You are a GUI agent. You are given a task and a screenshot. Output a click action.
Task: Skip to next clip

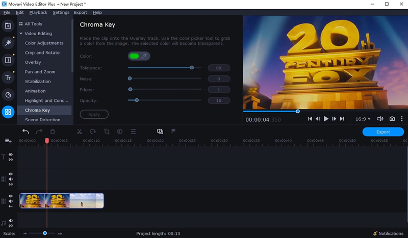[342, 119]
